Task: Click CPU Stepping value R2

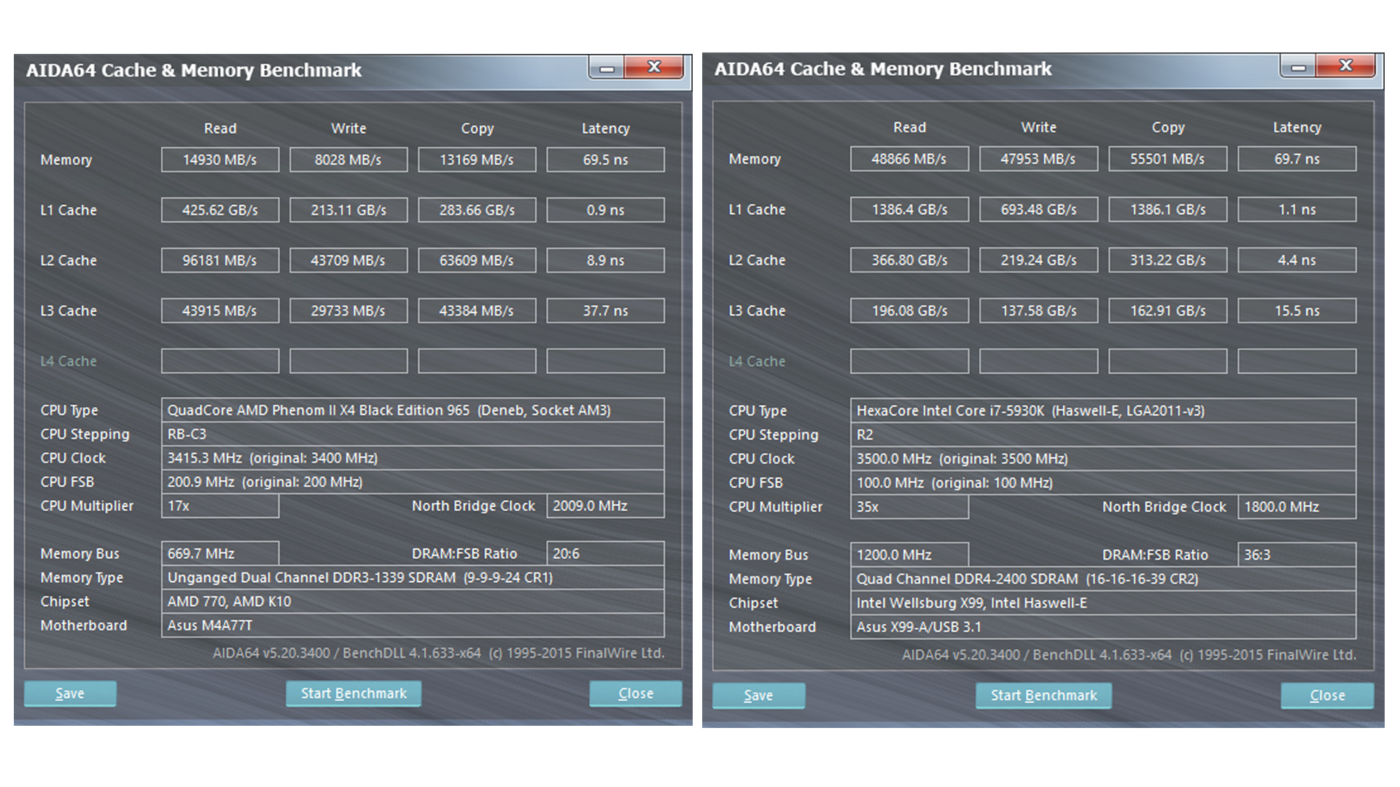Action: point(1103,435)
